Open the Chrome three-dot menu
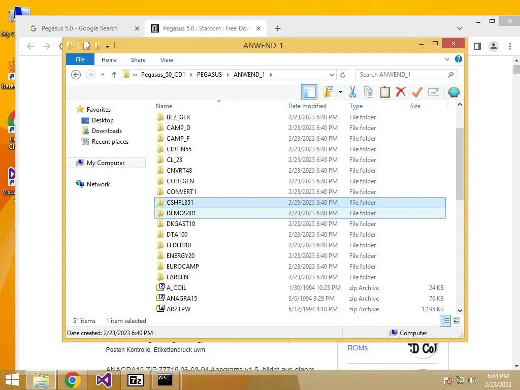The image size is (520, 390). (510, 46)
